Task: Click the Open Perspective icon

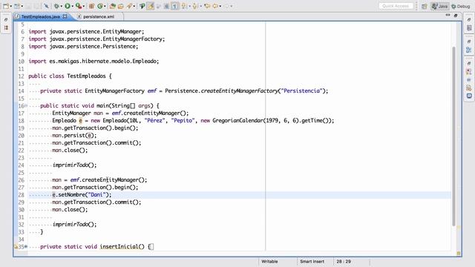Action: [x=424, y=6]
